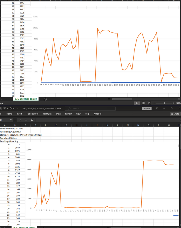This screenshot has height=228, width=181.
Task: Click the Search box in the title bar
Action: pyautogui.click(x=90, y=109)
